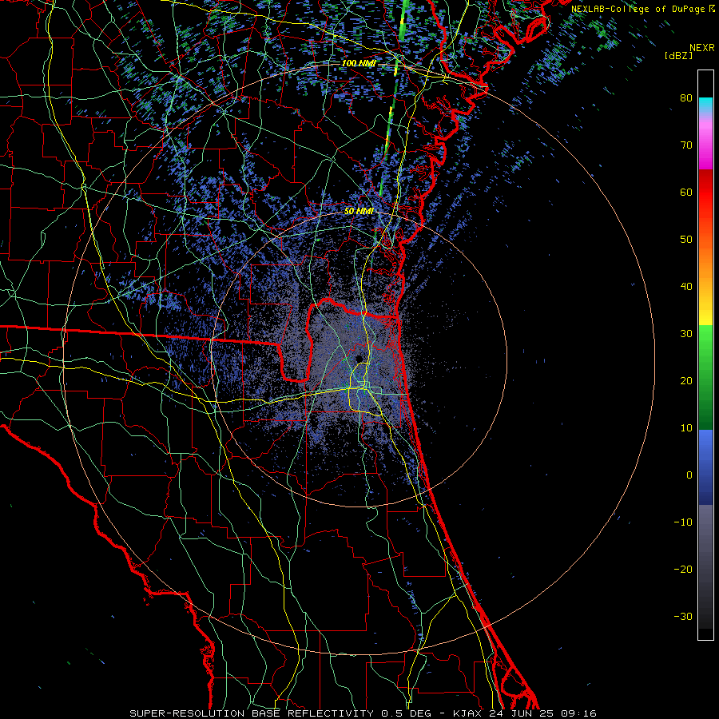
Task: Click the red segment of the reflectivity color bar
Action: [705, 188]
